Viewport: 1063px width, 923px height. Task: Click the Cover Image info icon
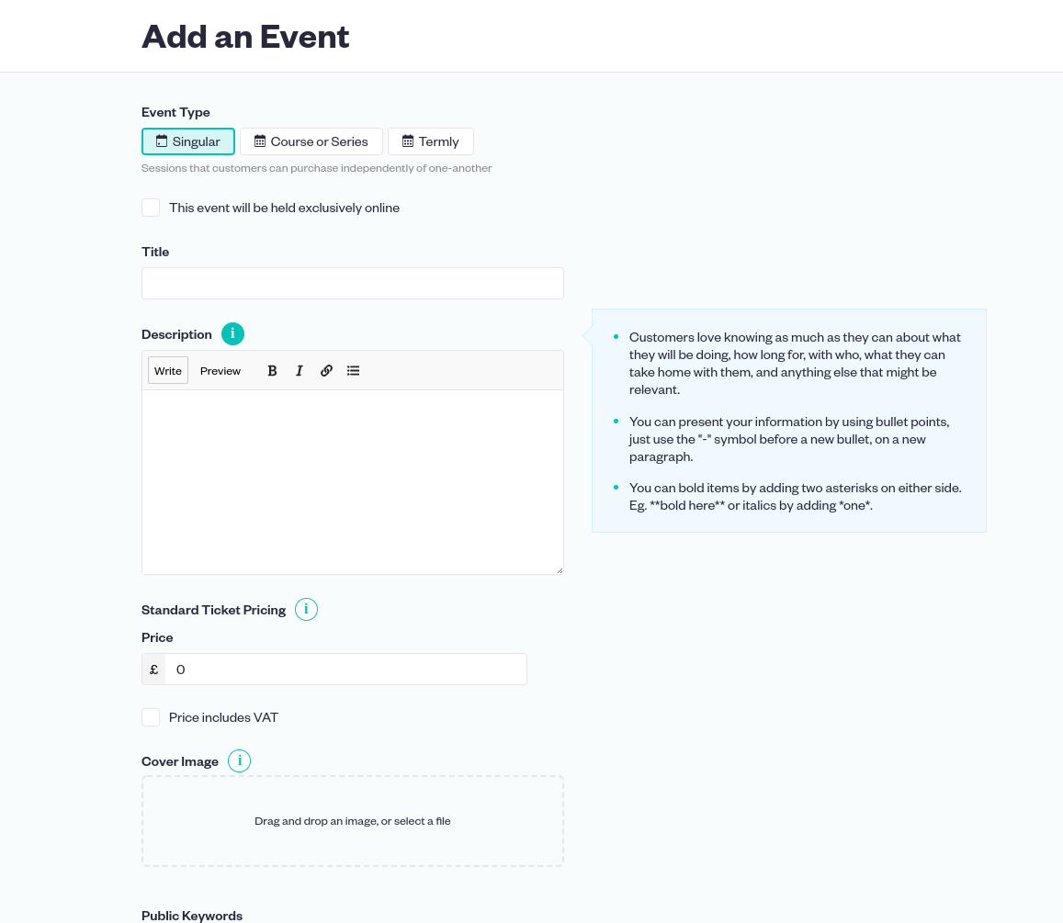239,760
